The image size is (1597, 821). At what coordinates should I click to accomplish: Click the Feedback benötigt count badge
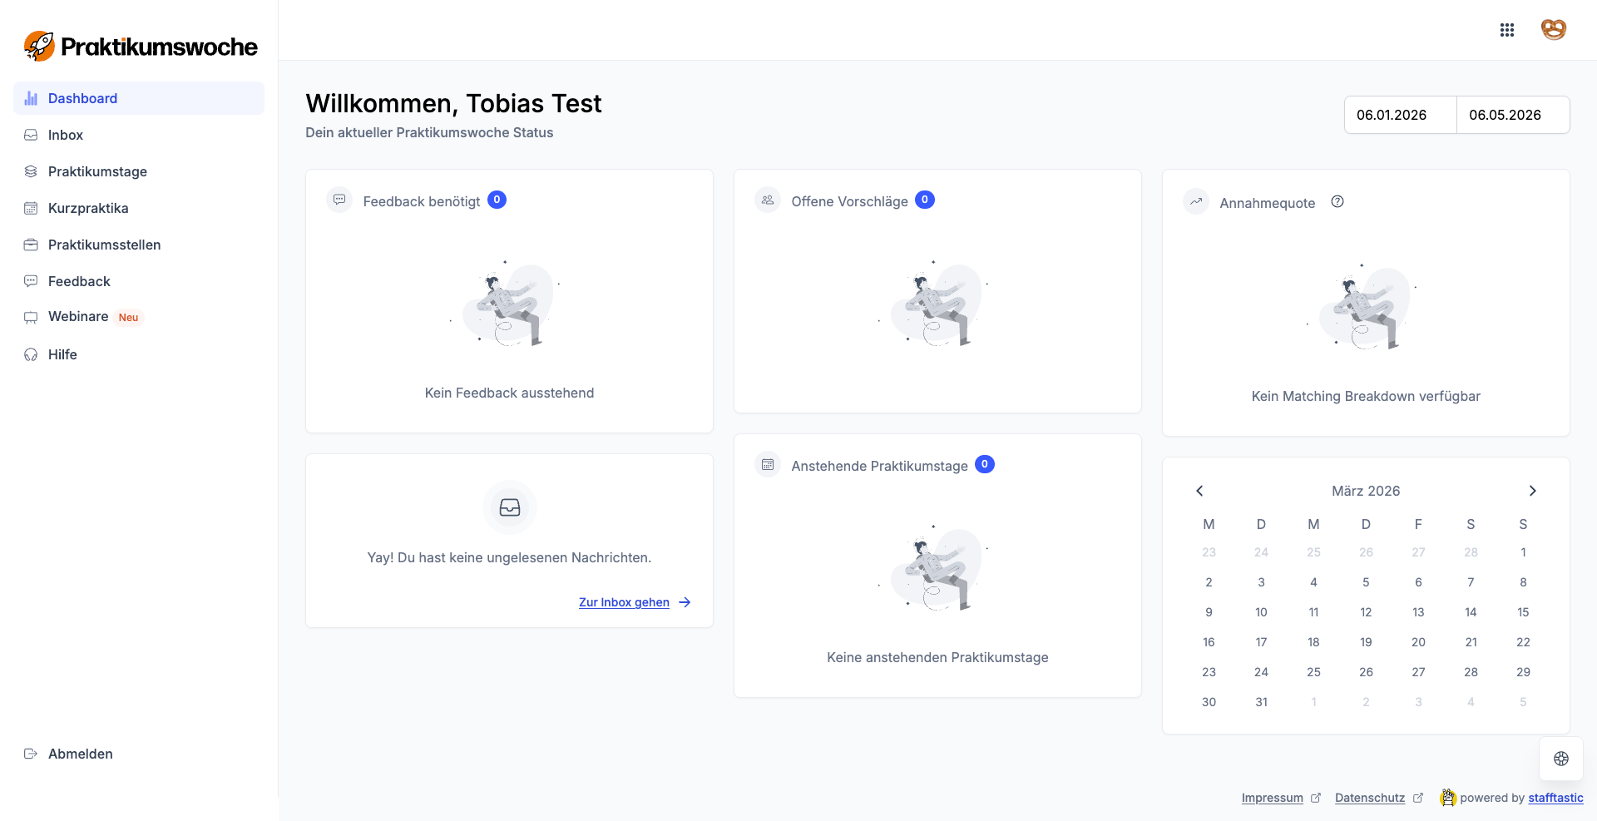point(497,200)
